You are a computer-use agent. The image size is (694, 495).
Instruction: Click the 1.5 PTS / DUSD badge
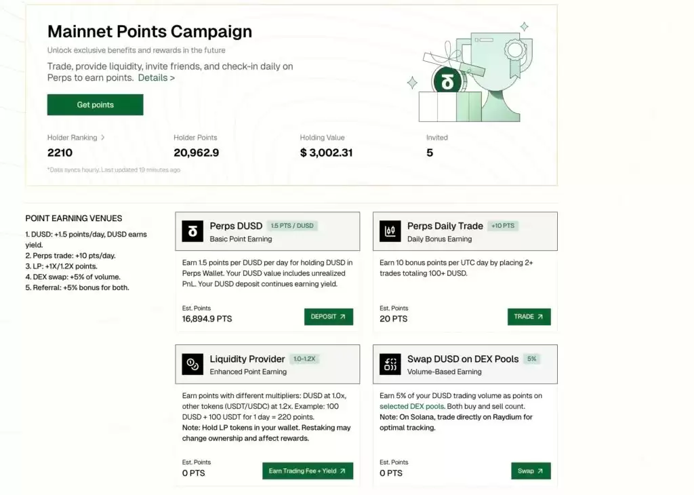292,226
